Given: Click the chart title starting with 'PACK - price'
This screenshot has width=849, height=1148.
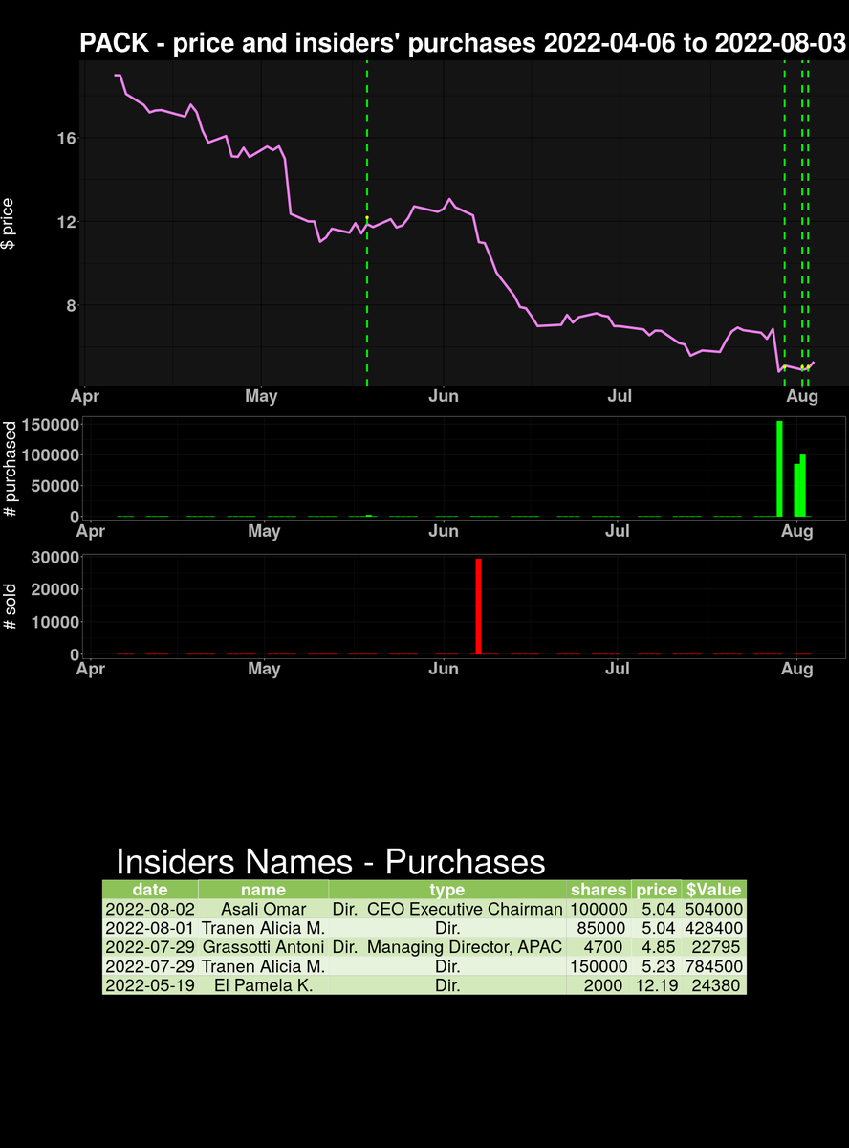Looking at the screenshot, I should pos(464,43).
